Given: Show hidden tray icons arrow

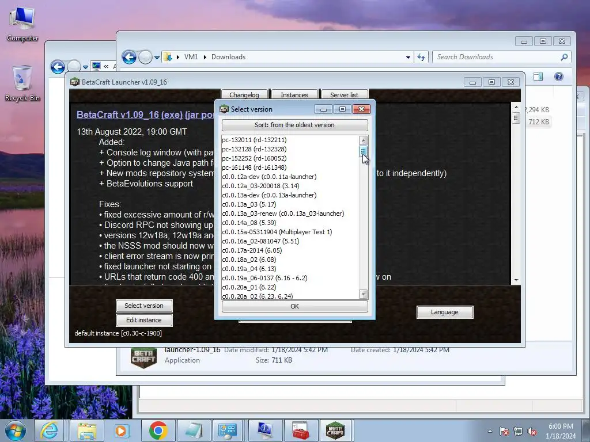Looking at the screenshot, I should point(490,431).
